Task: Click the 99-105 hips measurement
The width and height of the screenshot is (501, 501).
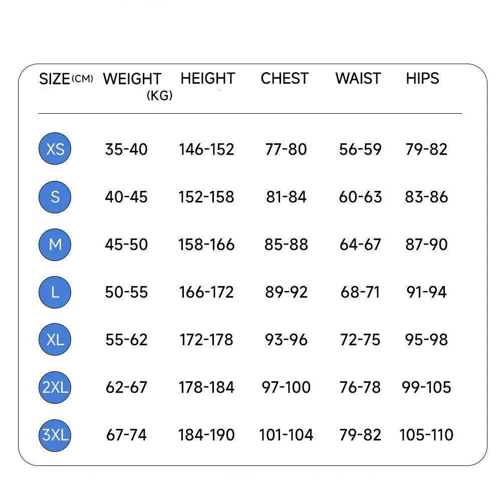Action: 426,387
